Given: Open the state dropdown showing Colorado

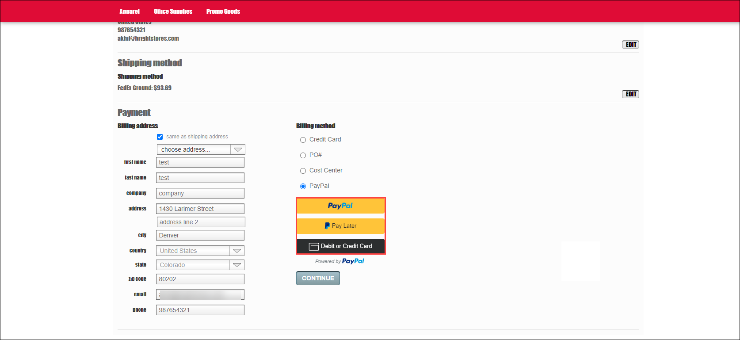Looking at the screenshot, I should 200,265.
